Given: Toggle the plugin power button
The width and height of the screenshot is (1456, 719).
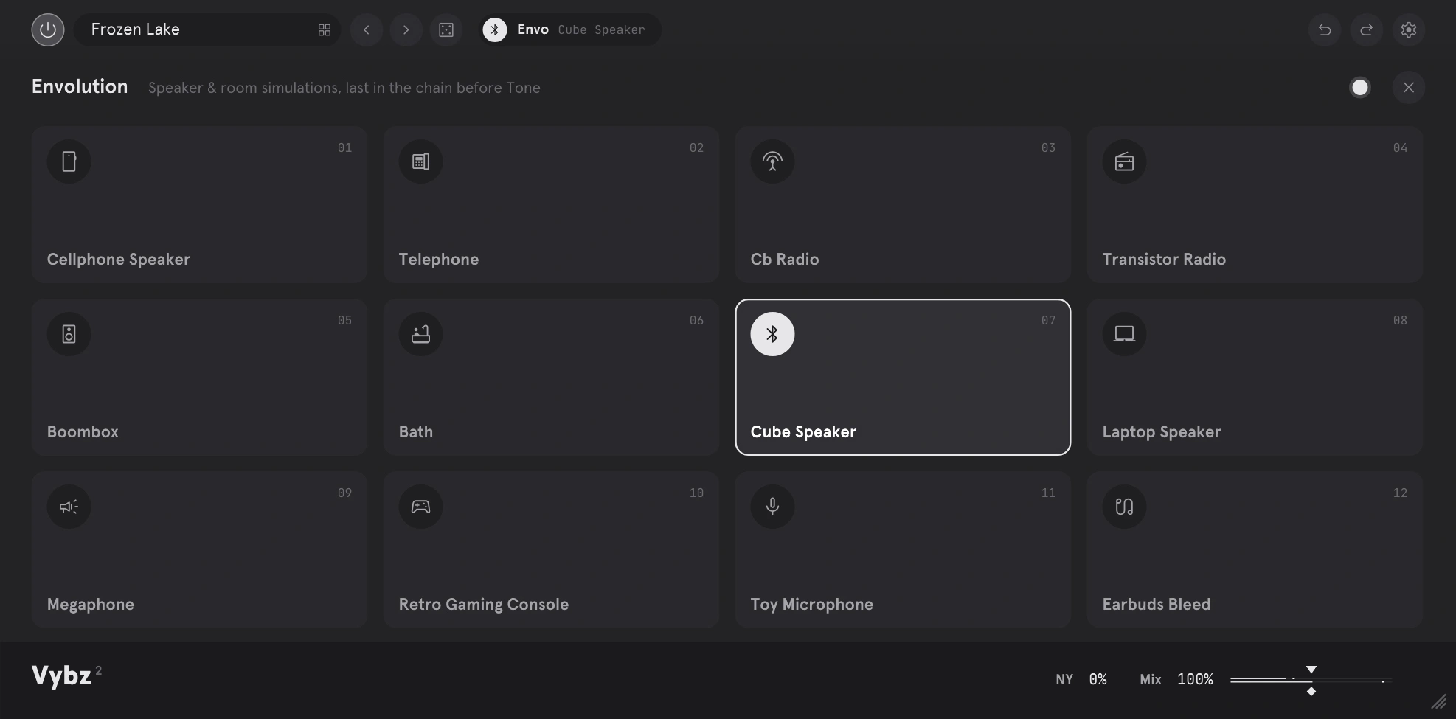Looking at the screenshot, I should click(48, 29).
